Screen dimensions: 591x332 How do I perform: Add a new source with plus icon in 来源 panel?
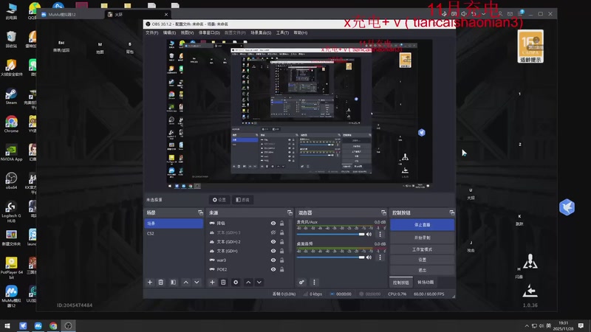pos(212,283)
